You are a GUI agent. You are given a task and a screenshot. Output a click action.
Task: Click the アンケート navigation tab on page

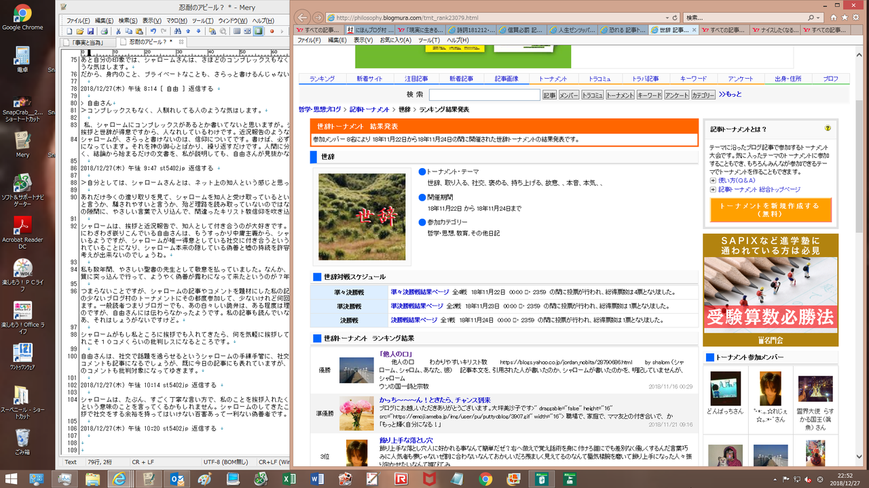[x=740, y=79]
